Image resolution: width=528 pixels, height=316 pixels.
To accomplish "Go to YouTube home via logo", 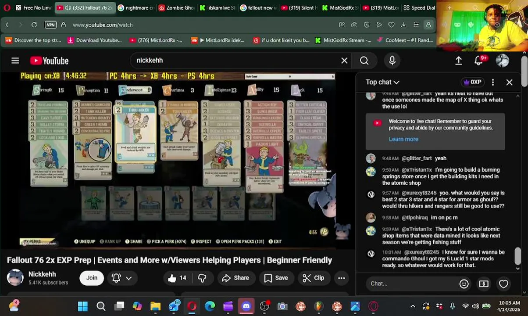I will (49, 61).
